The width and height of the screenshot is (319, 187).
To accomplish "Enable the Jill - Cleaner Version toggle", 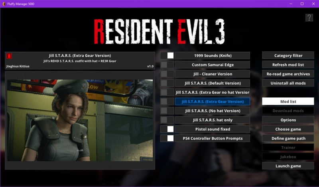I will point(167,74).
